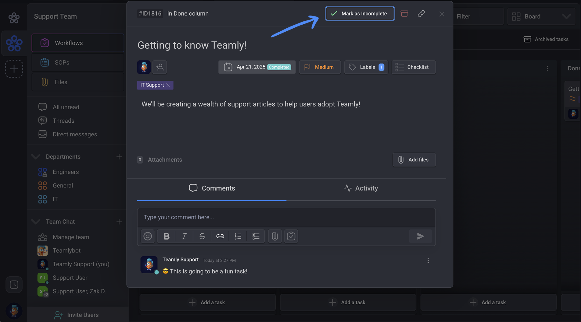Collapse the Team Chat section
Viewport: 581px width, 322px height.
click(36, 222)
